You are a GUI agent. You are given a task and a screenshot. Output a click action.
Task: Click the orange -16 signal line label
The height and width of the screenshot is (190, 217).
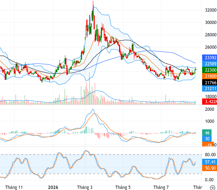click(x=208, y=144)
